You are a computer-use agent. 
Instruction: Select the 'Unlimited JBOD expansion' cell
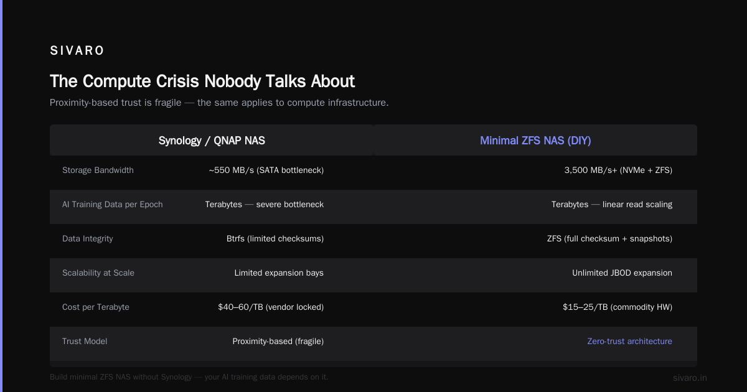point(622,273)
